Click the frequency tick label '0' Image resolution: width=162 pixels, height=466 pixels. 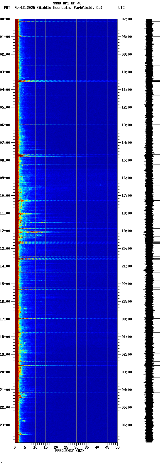pos(15,447)
